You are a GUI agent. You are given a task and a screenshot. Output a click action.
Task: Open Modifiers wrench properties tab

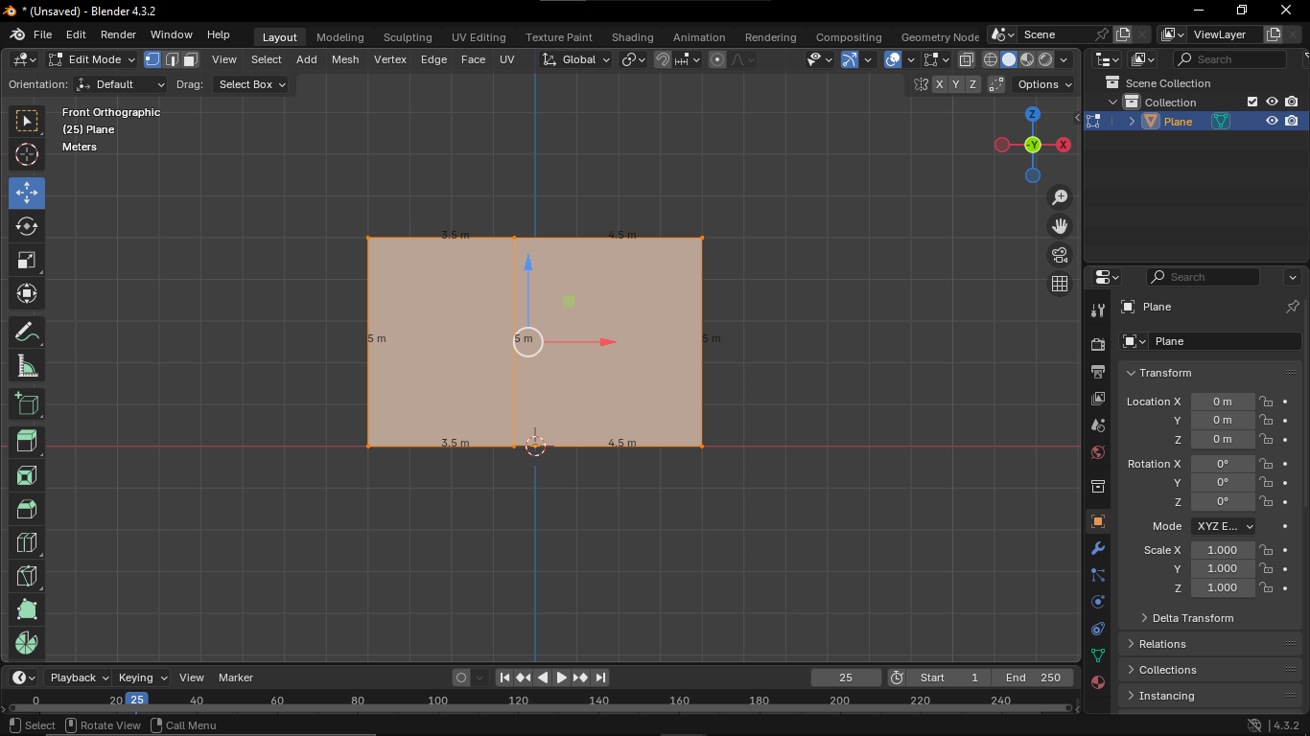click(x=1098, y=548)
